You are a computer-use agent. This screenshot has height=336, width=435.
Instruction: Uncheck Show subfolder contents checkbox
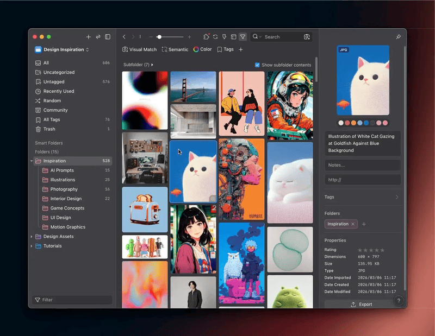click(257, 65)
